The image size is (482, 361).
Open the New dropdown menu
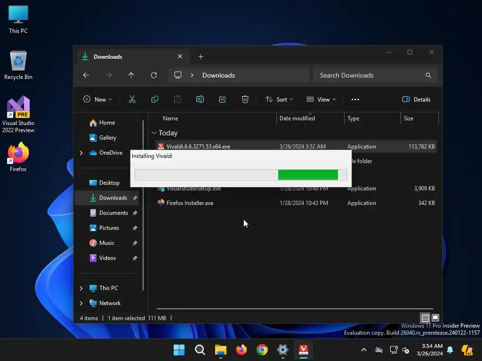point(97,100)
